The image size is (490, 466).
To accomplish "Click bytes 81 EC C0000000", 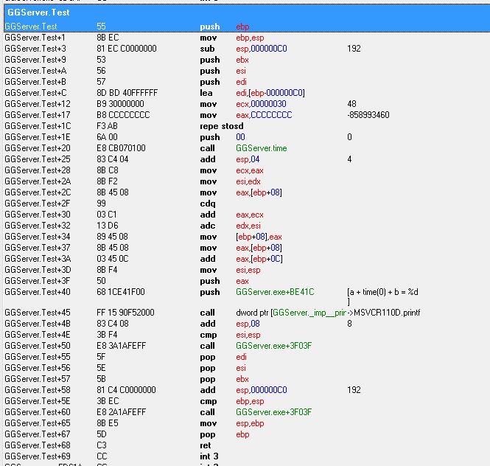I will click(x=127, y=49).
